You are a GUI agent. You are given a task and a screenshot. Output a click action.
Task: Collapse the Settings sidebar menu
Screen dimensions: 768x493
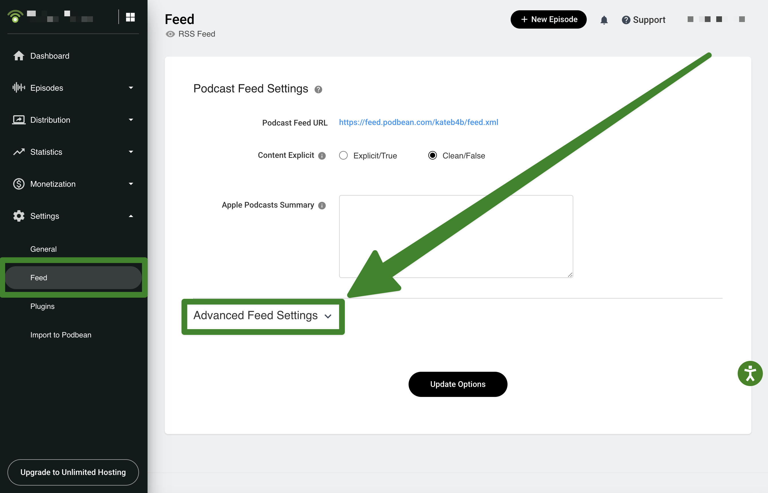73,216
